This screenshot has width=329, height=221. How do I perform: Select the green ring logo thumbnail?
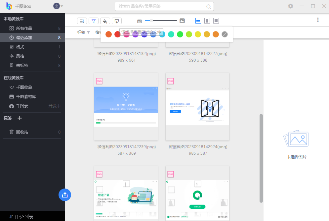tap(197, 193)
